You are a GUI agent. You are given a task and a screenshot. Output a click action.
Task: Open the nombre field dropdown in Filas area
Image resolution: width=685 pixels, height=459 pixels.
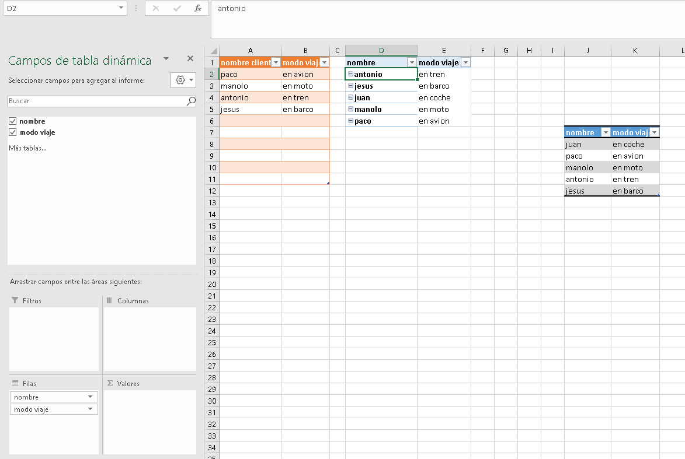point(90,397)
